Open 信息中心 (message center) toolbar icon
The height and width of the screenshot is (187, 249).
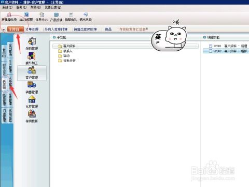pos(41,15)
